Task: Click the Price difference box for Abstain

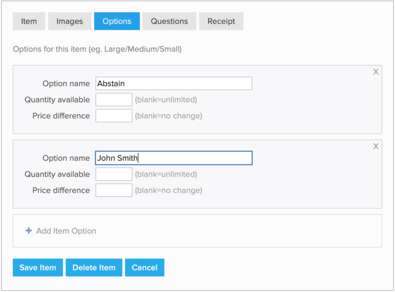Action: tap(114, 116)
